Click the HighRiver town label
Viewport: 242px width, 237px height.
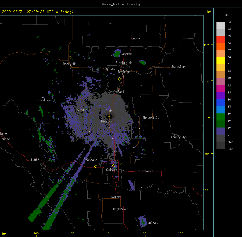(121, 209)
